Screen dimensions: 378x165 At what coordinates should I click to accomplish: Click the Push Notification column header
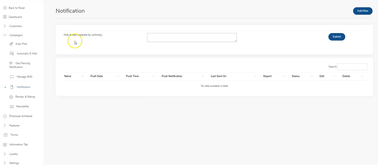[x=172, y=76]
